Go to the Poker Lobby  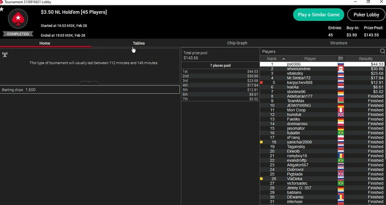coord(366,15)
